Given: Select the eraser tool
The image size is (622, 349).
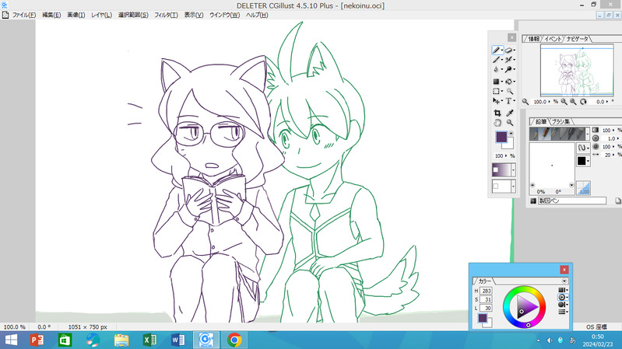Looking at the screenshot, I should (x=508, y=50).
